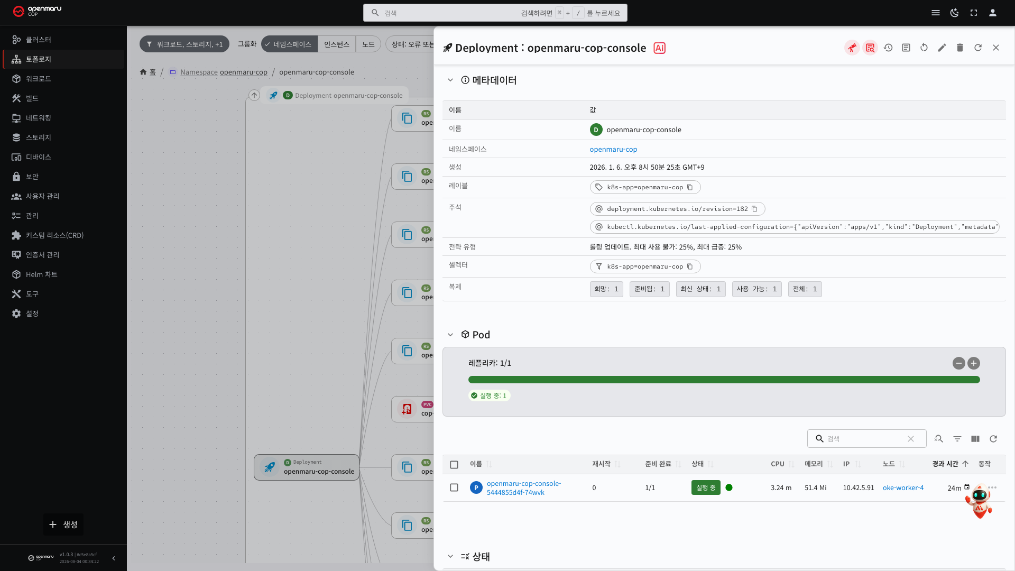Focus the Pod table search field
The image size is (1015, 571).
coord(866,439)
